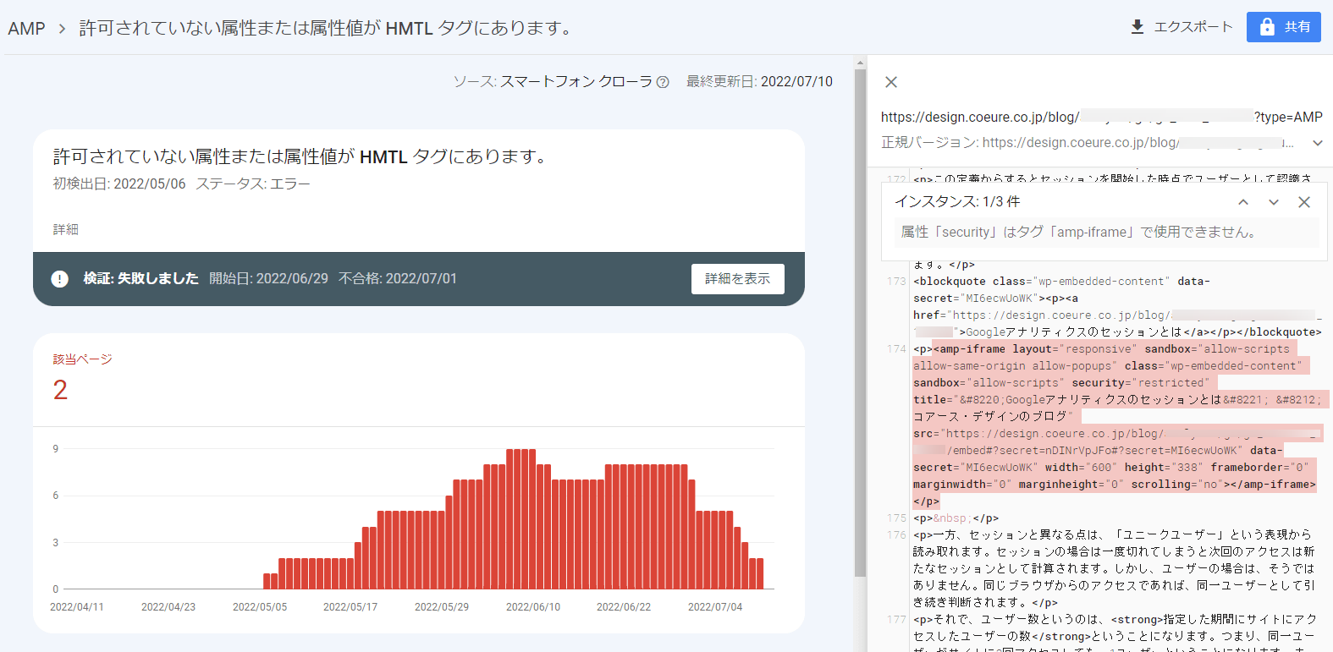Select the AMP URL ending with ?type=AMP

(1101, 117)
